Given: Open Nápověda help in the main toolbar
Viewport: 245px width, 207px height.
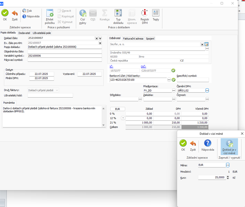Looking at the screenshot, I should coord(31,16).
